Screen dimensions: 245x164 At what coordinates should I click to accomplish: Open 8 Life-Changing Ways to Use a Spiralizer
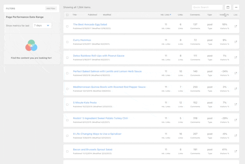pos(97,134)
